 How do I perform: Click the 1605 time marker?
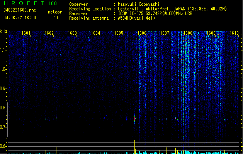pyautogui.click(x=119, y=33)
